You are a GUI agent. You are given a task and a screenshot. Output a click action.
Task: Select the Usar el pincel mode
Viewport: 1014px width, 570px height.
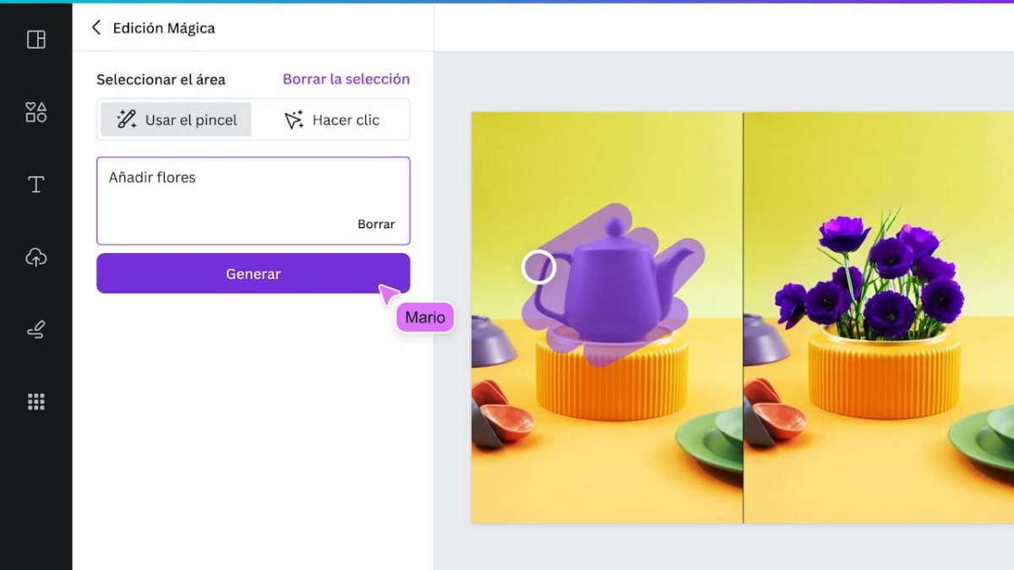[x=177, y=120]
